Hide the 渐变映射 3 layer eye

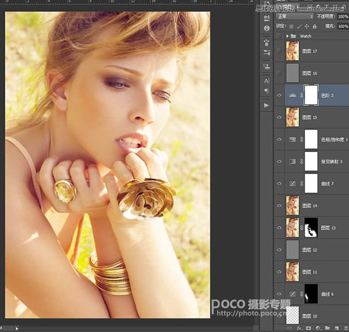pyautogui.click(x=279, y=161)
